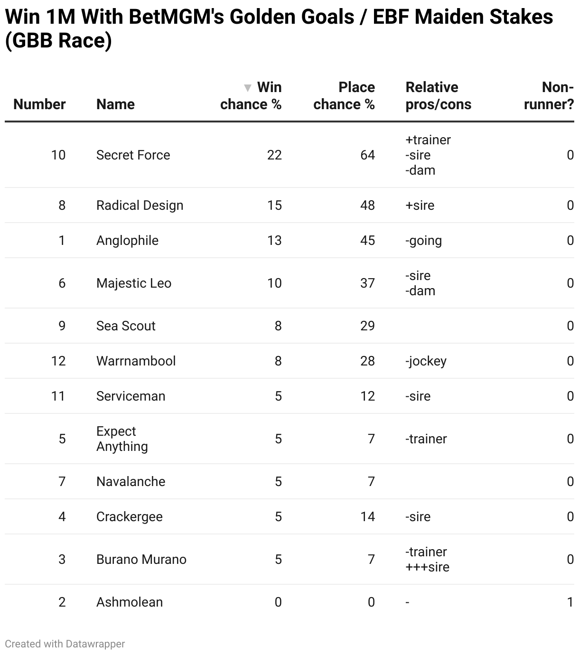
Task: Sort by Non-runner? column header
Action: [549, 96]
